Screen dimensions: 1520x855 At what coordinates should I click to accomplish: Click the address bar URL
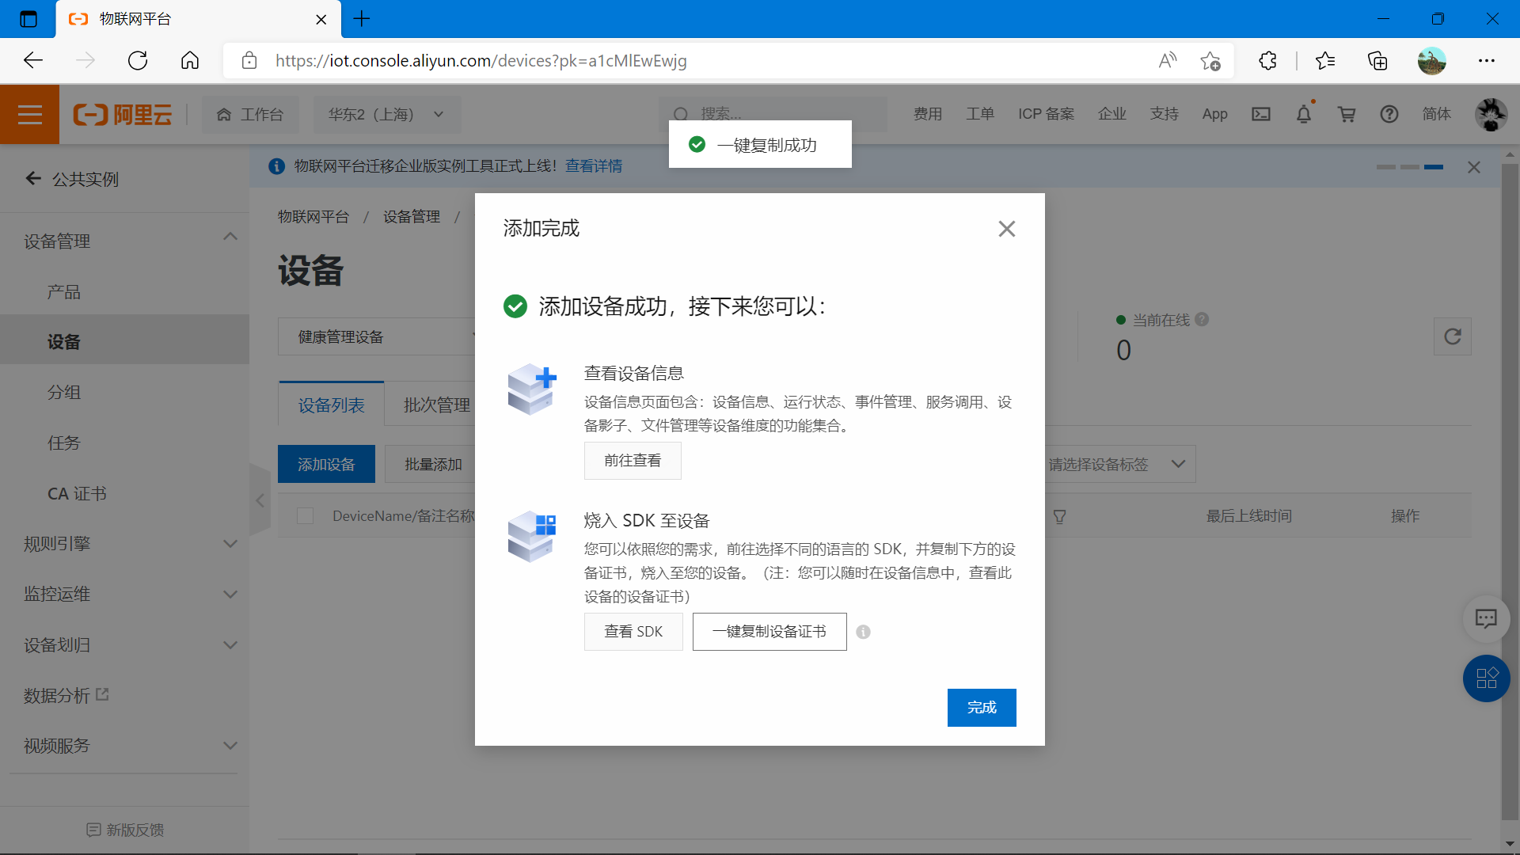pyautogui.click(x=481, y=60)
